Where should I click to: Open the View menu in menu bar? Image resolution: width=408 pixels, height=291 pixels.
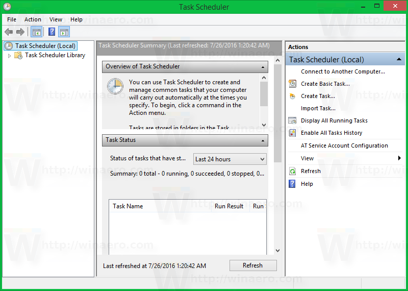coord(56,19)
